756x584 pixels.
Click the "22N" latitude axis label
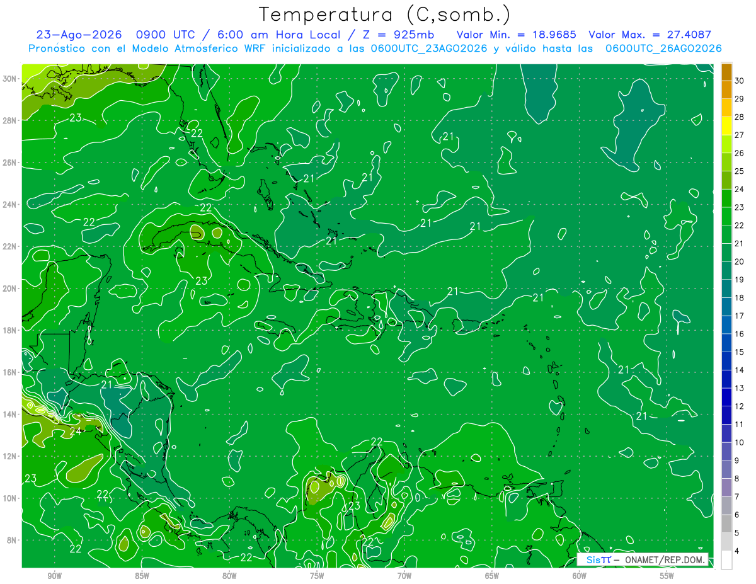9,246
